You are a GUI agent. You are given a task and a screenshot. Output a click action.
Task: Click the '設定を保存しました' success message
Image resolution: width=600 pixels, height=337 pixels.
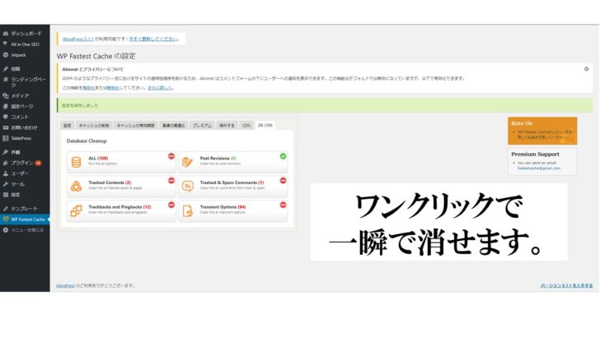80,105
